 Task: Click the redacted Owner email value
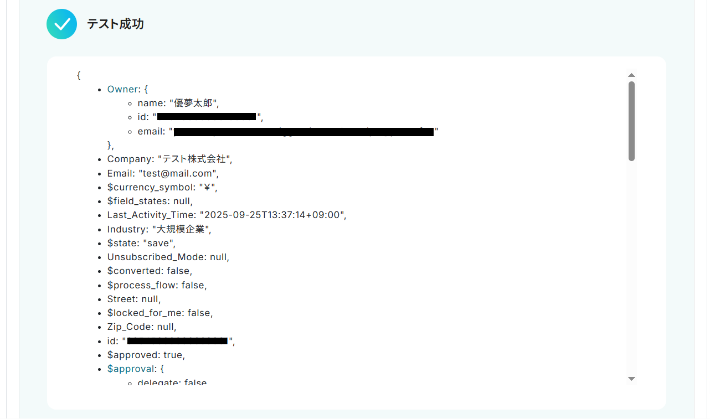pyautogui.click(x=303, y=131)
